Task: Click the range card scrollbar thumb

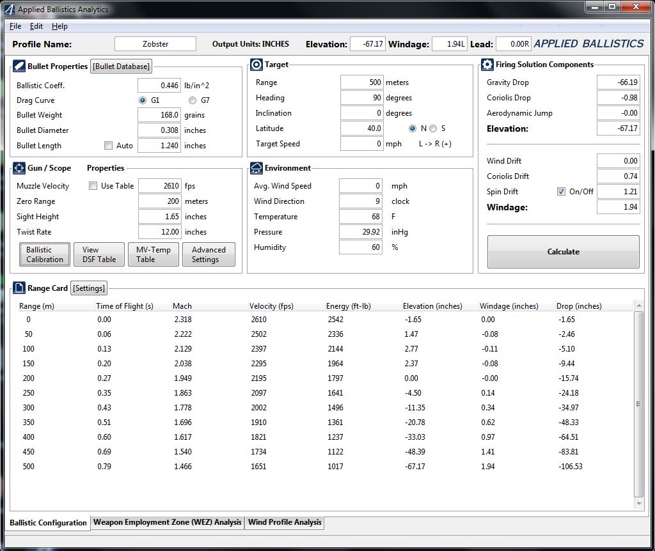Action: [639, 403]
